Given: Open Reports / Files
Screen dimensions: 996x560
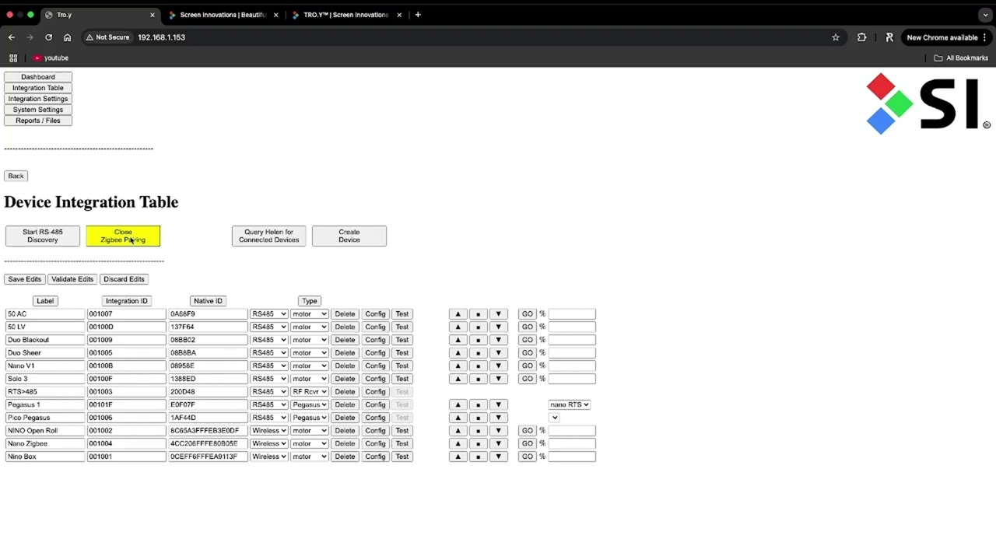Looking at the screenshot, I should (x=38, y=121).
